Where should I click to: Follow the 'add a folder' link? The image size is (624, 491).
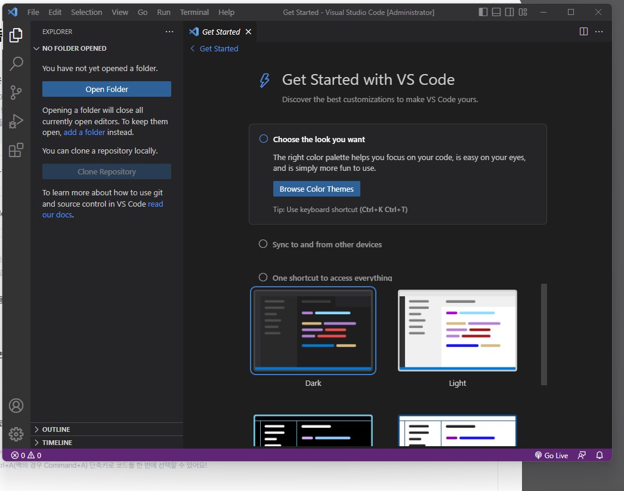pos(84,133)
